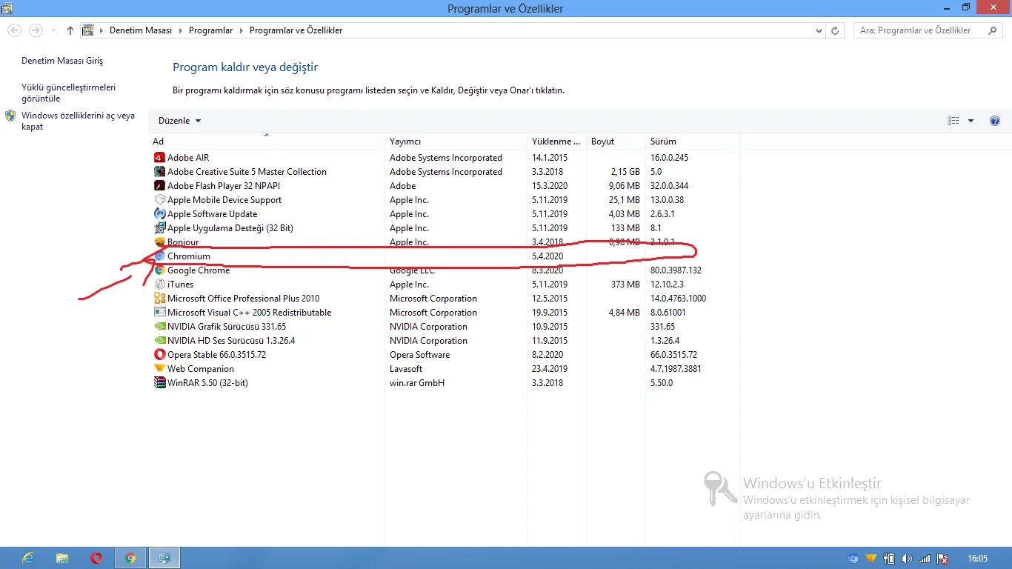
Task: Click the volume speaker tray icon
Action: tap(907, 559)
